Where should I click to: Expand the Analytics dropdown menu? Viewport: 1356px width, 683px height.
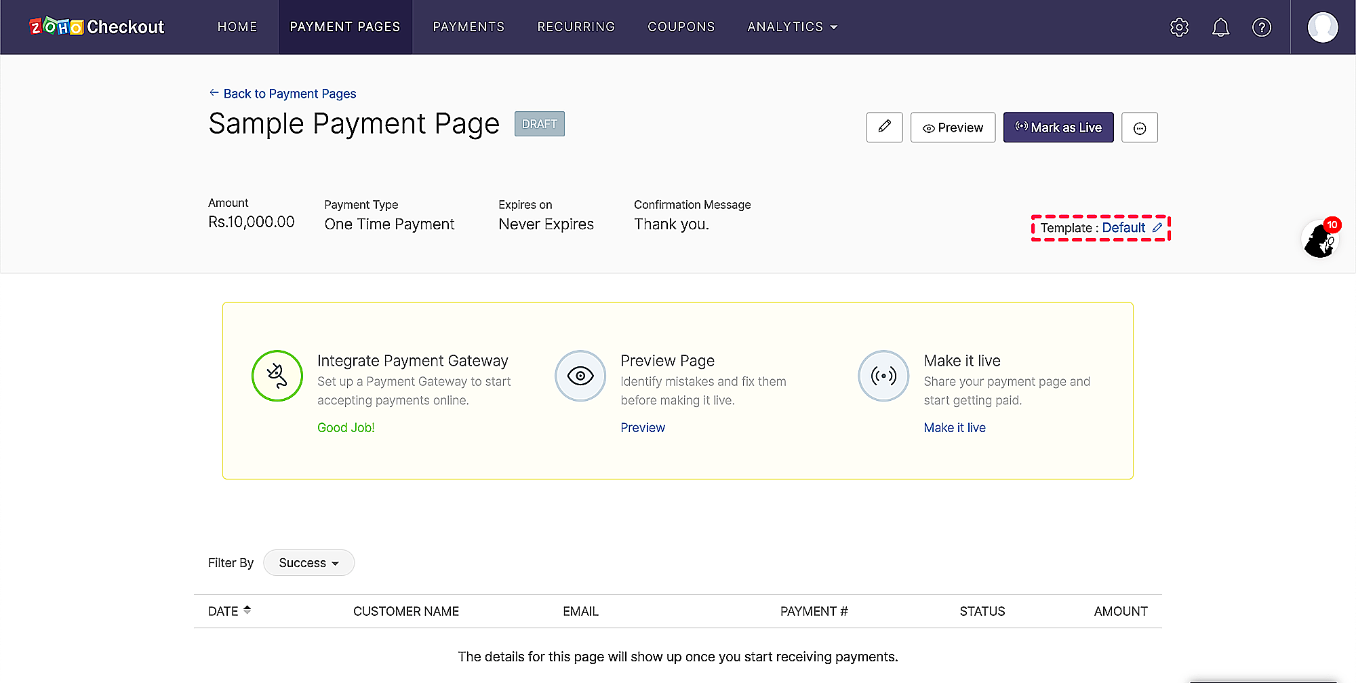(x=793, y=27)
